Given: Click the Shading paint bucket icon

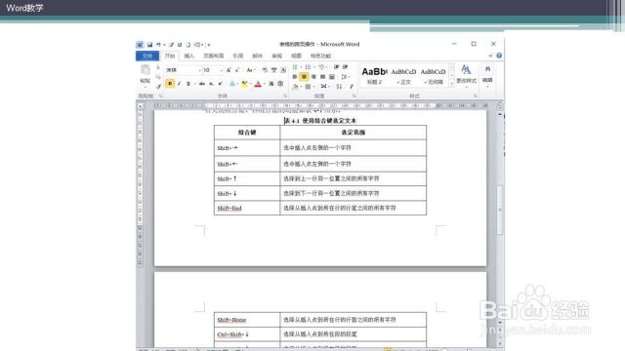Looking at the screenshot, I should (295, 87).
